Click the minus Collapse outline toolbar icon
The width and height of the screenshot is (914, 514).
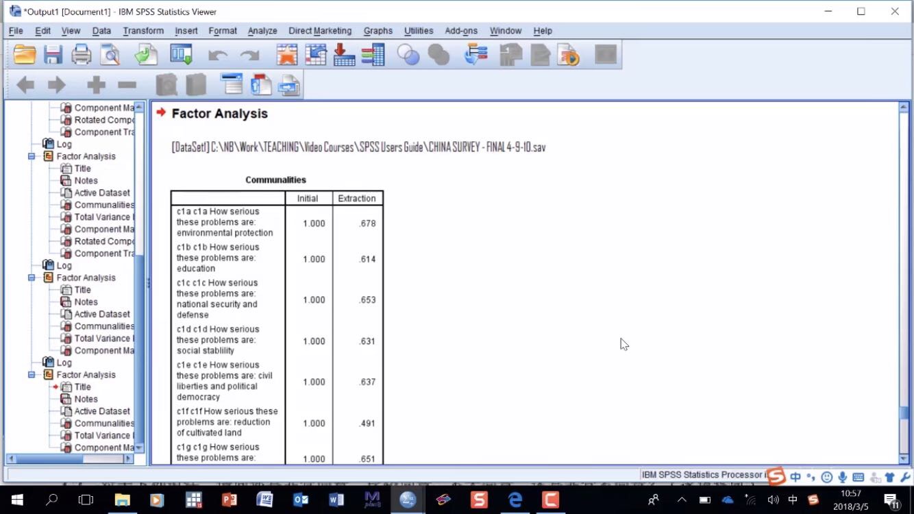[x=127, y=85]
